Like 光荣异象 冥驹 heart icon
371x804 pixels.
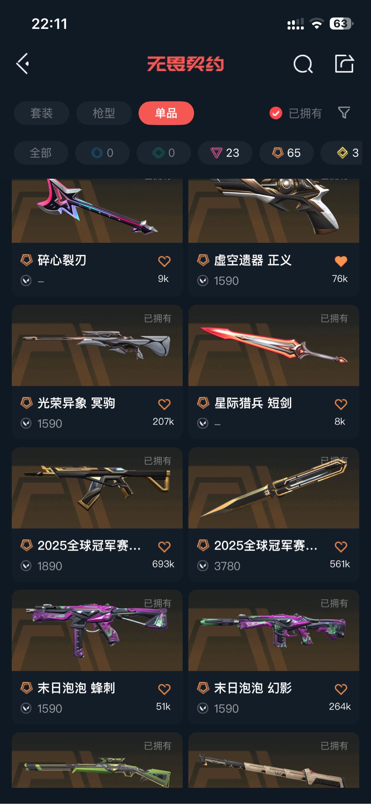(164, 404)
